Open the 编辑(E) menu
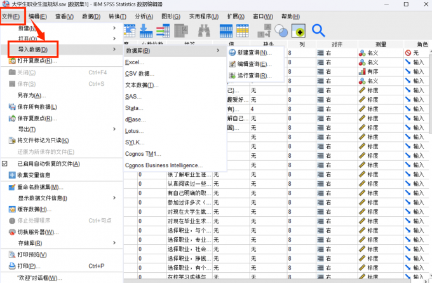 click(37, 17)
